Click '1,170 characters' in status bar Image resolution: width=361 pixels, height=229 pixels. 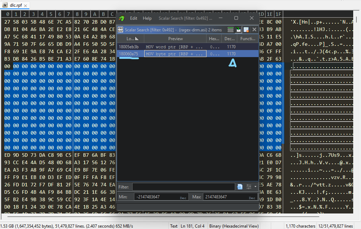(x=301, y=226)
